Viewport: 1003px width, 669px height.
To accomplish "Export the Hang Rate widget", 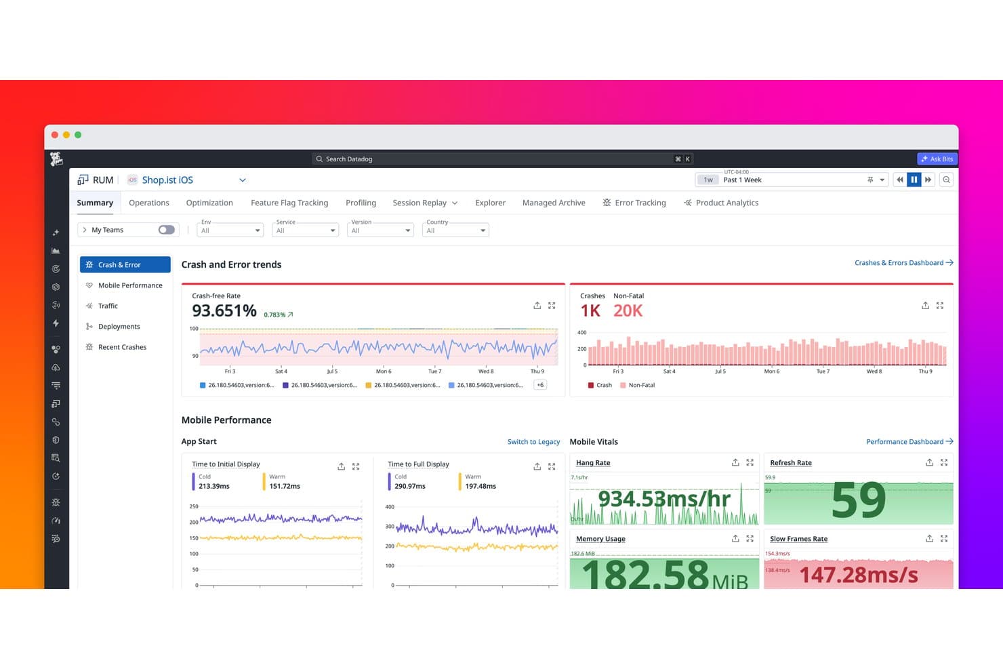I will (735, 462).
